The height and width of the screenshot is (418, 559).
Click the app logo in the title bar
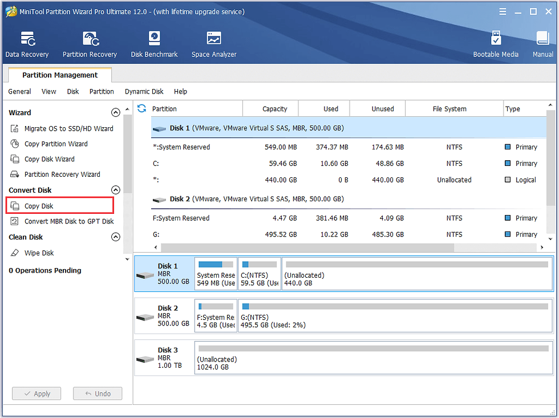coord(11,11)
